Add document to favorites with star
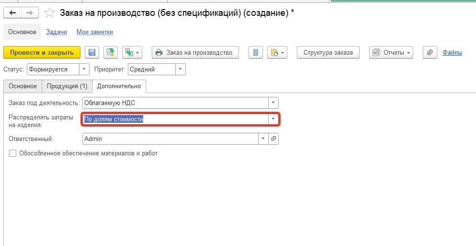 point(49,13)
